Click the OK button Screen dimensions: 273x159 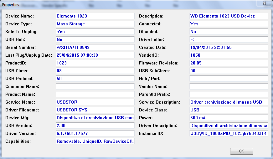[x=241, y=151]
